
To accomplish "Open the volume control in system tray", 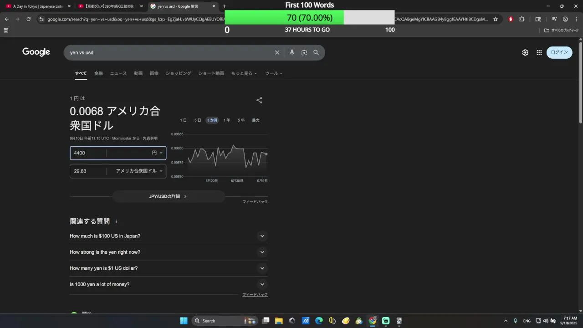I will tap(546, 321).
